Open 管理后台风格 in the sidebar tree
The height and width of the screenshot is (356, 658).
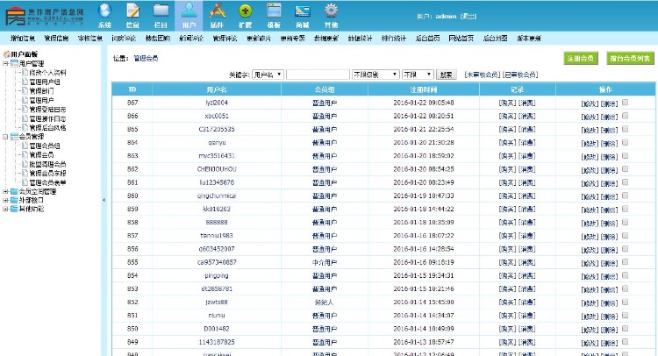coord(48,128)
